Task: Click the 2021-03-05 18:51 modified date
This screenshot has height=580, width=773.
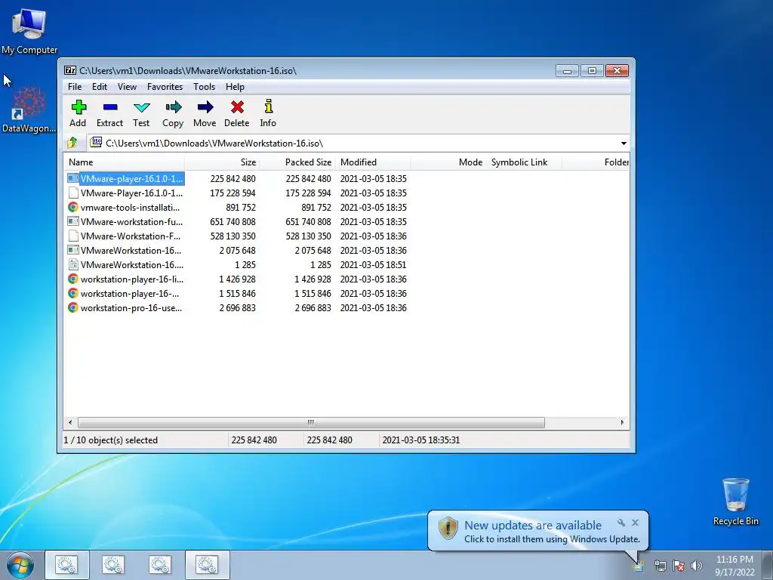Action: (373, 265)
